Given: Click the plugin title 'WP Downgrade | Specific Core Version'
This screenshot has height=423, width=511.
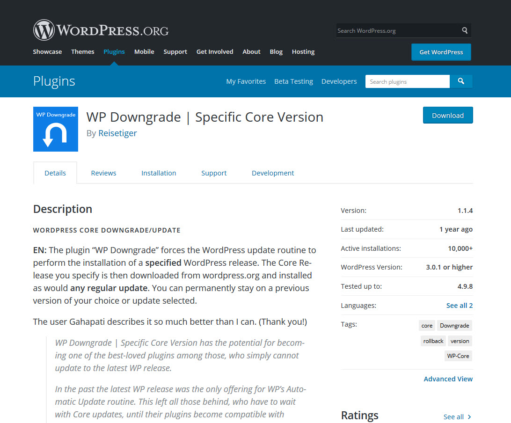Looking at the screenshot, I should pos(205,117).
